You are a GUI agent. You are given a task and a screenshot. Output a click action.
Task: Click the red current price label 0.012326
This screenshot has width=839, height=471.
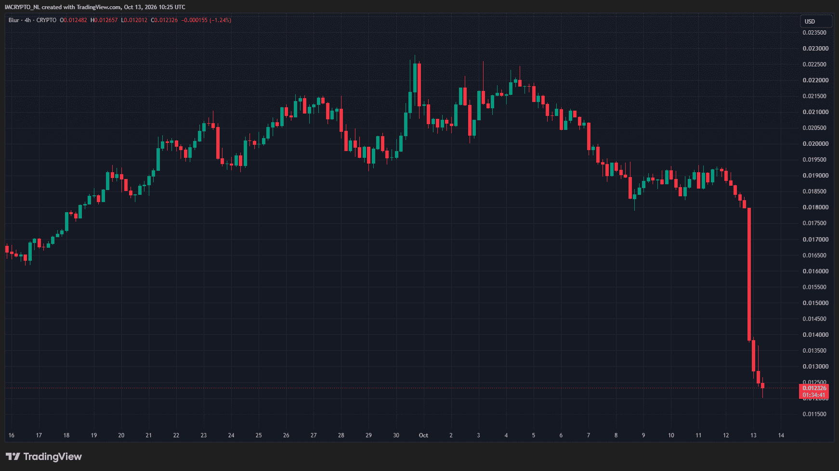click(x=814, y=388)
